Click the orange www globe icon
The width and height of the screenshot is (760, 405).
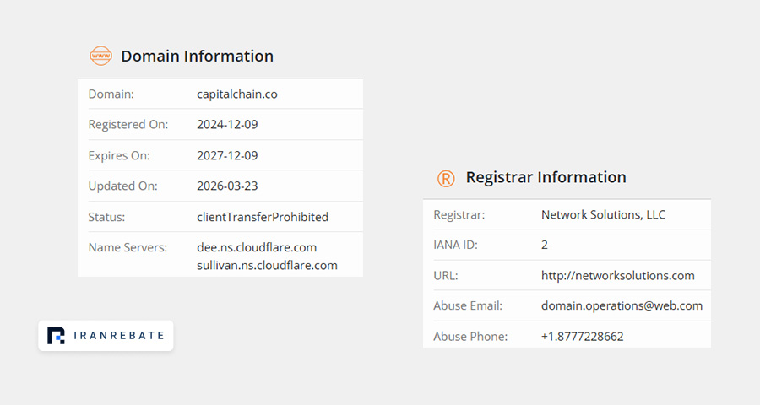[100, 56]
